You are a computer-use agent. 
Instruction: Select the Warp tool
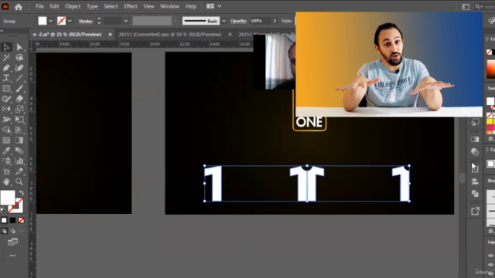click(6, 120)
